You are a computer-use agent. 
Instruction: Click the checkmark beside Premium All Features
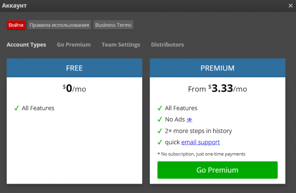pyautogui.click(x=160, y=108)
